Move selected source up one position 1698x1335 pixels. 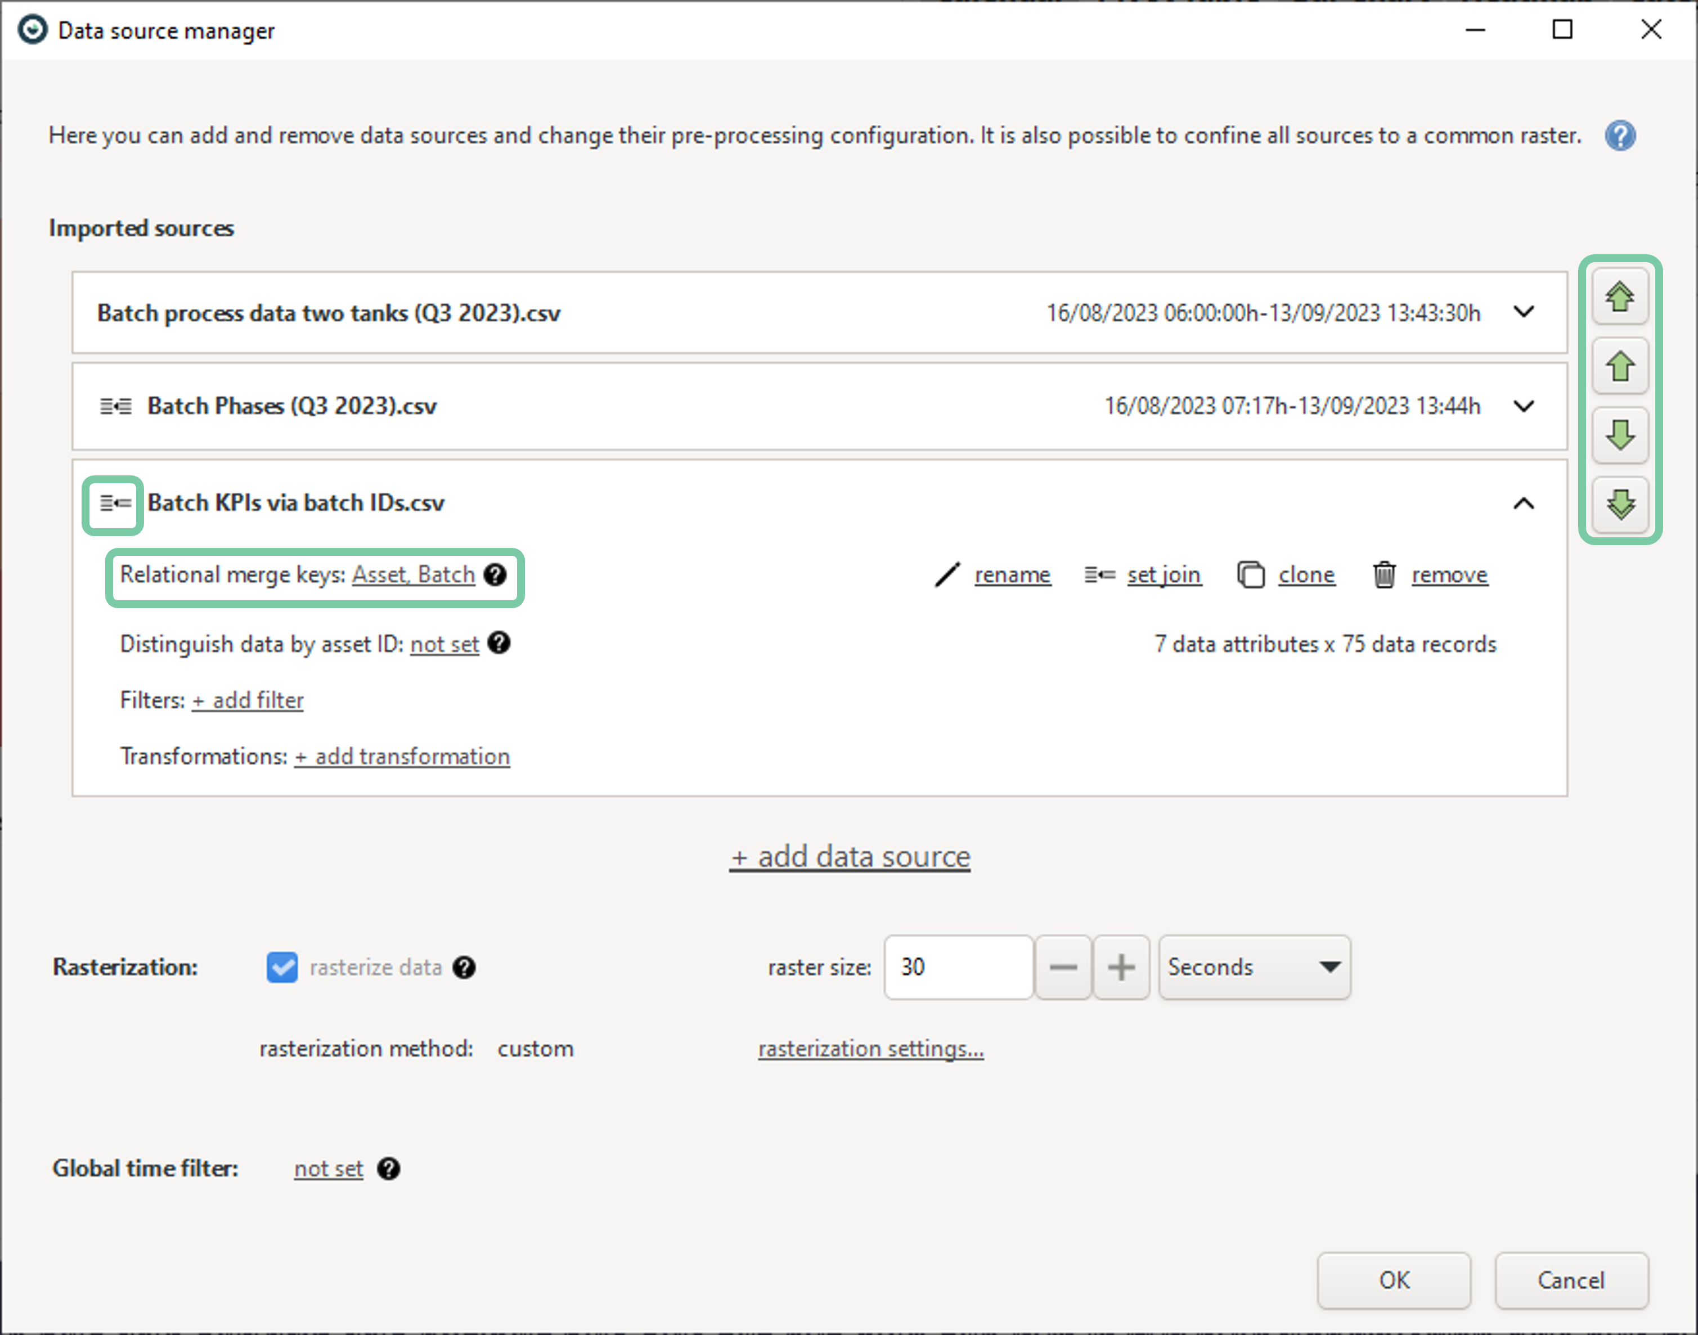click(1620, 366)
